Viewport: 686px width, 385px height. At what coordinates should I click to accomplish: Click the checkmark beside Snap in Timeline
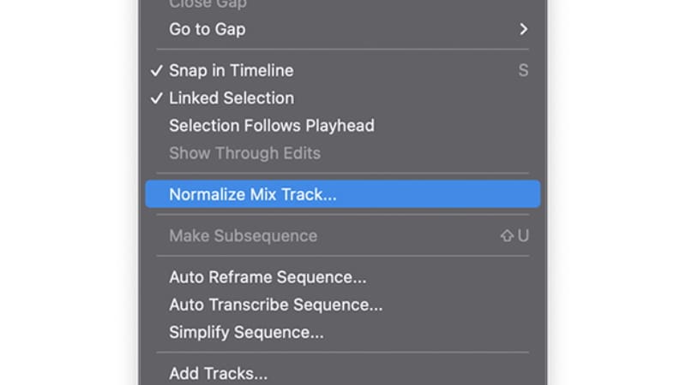156,71
